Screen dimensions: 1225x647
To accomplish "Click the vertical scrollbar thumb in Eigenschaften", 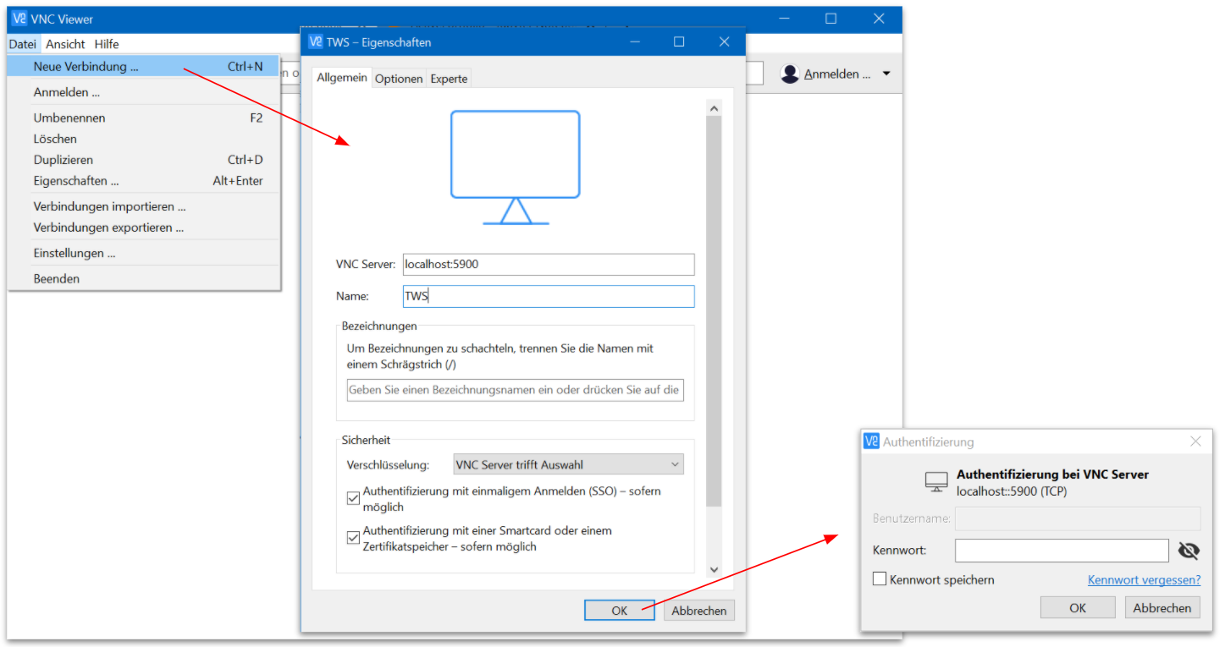I will tap(714, 311).
